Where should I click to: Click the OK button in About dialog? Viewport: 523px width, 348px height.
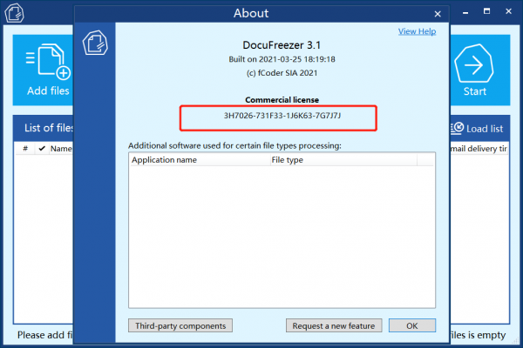412,325
